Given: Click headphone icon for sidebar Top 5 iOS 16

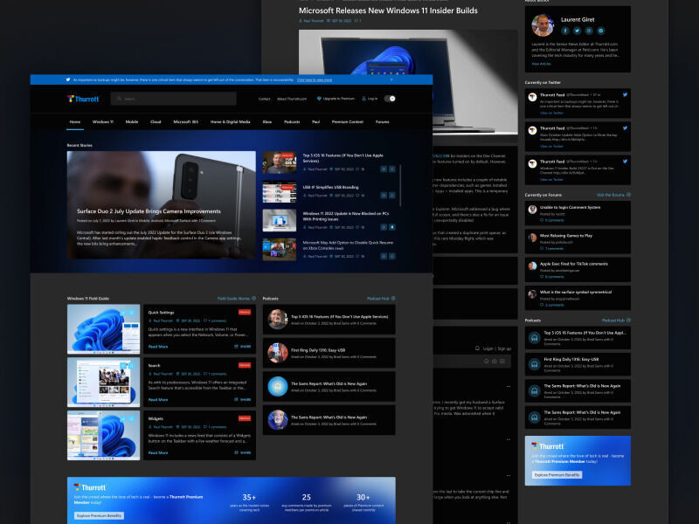Looking at the screenshot, I should (534, 338).
